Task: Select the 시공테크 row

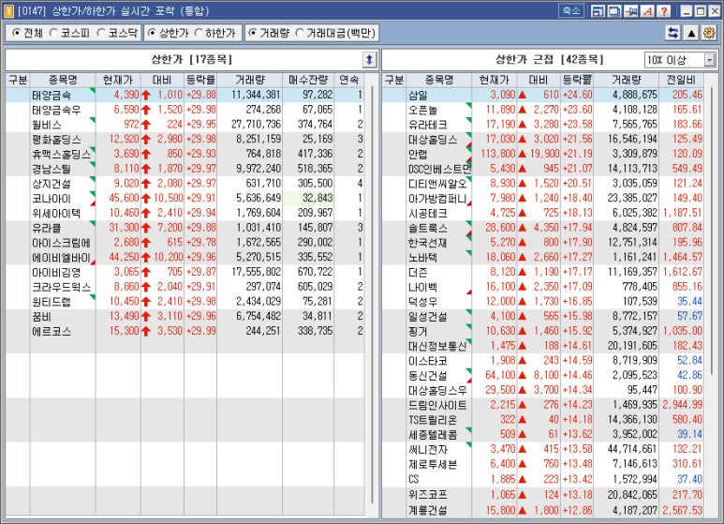Action: 543,213
